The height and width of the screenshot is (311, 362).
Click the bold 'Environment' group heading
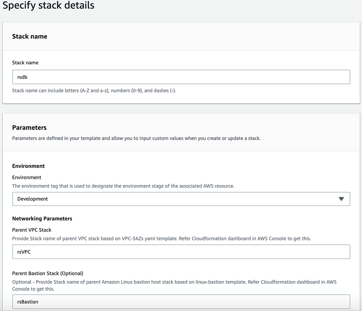29,166
